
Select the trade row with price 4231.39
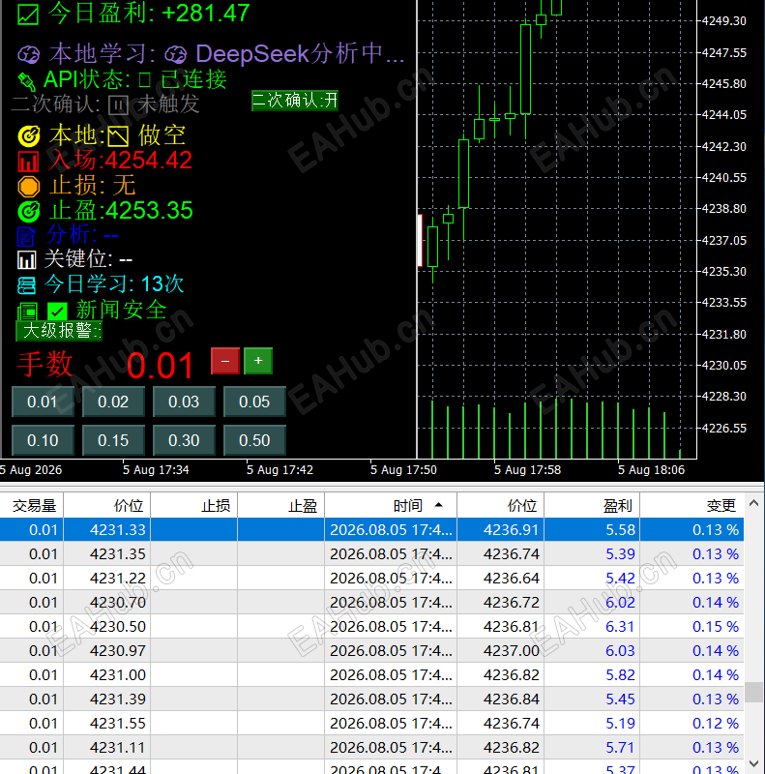point(371,700)
